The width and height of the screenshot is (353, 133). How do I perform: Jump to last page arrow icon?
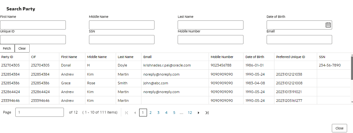click(x=207, y=113)
